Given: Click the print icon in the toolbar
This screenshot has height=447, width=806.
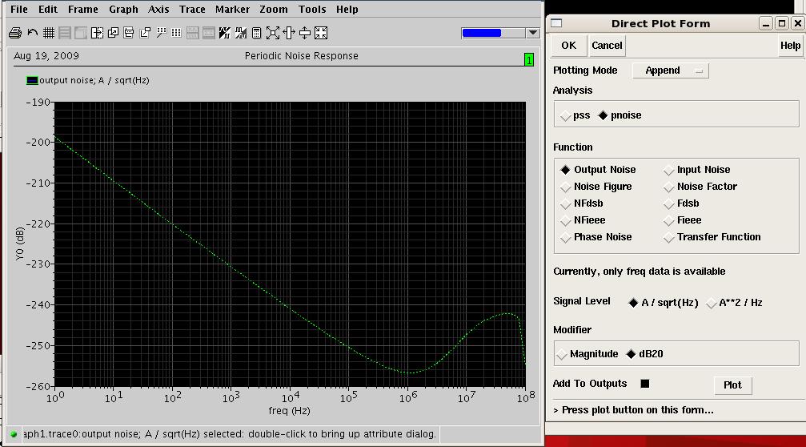Looking at the screenshot, I should pos(14,33).
